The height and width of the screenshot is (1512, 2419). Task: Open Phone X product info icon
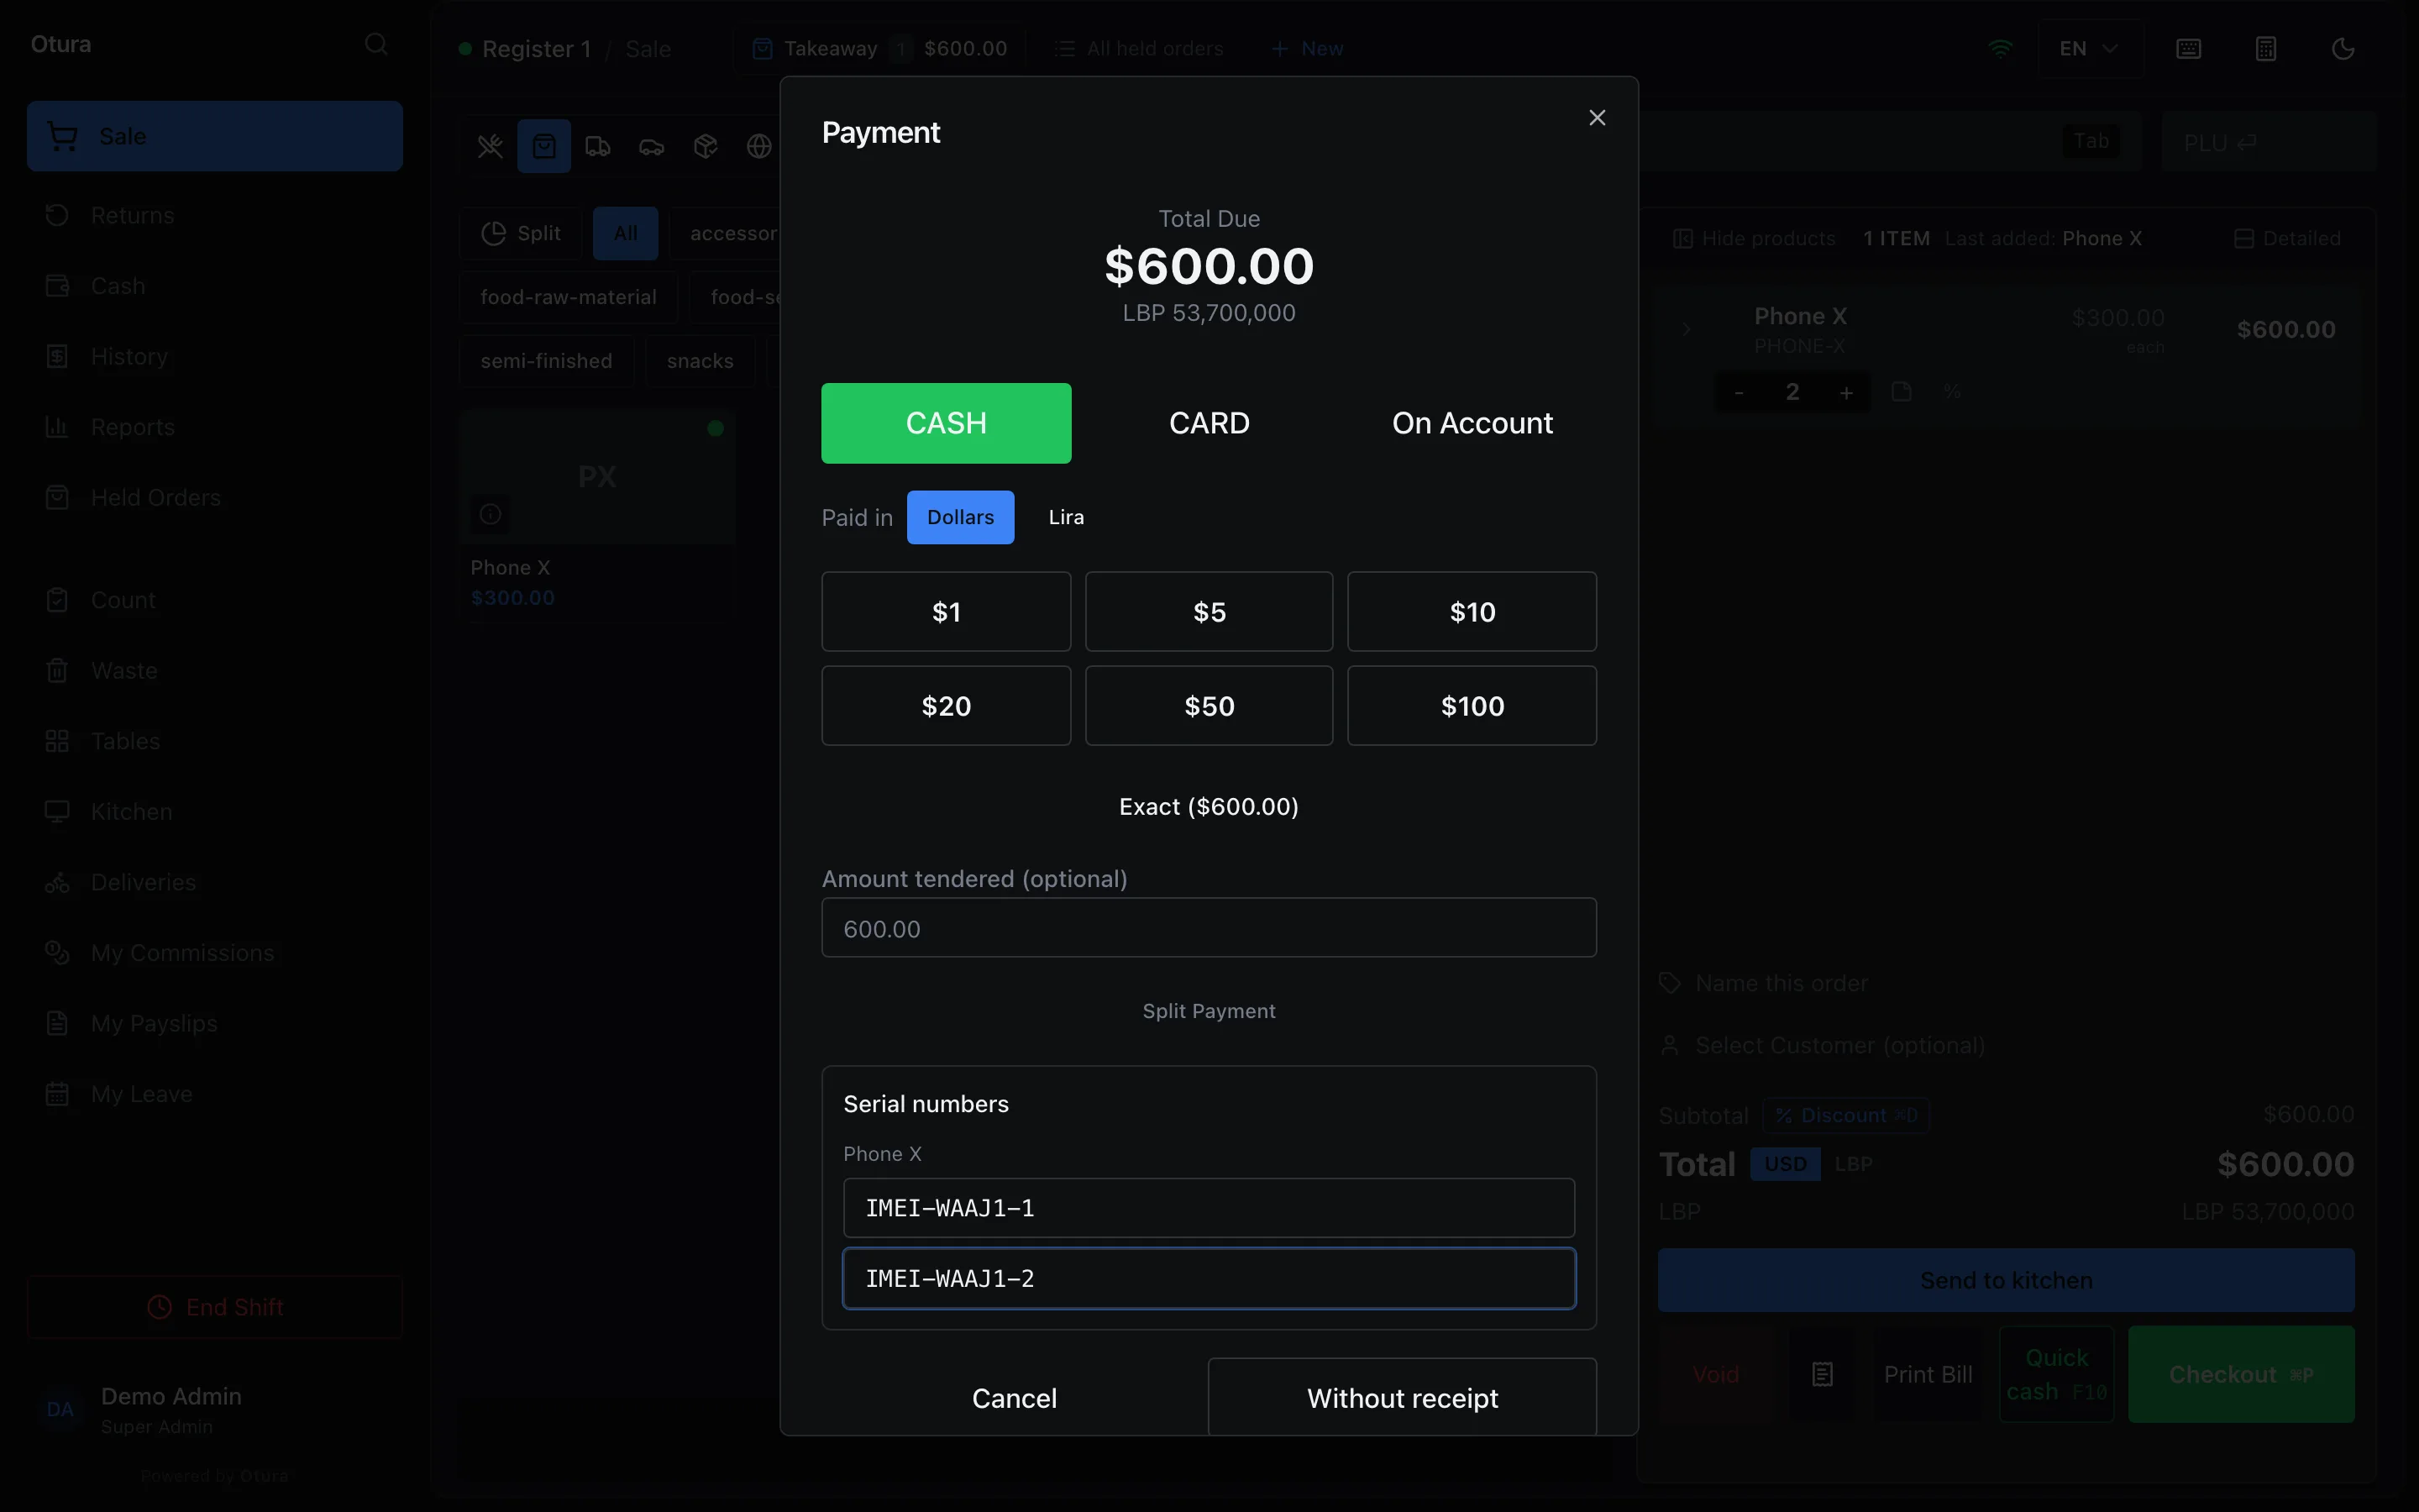490,514
